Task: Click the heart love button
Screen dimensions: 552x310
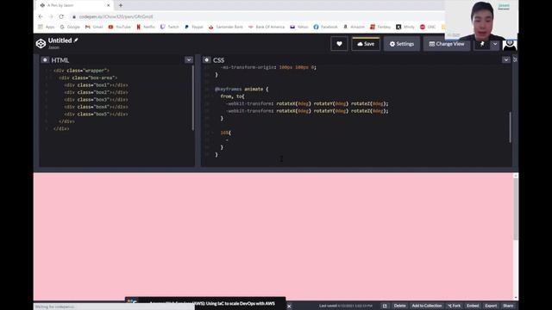Action: 339,44
